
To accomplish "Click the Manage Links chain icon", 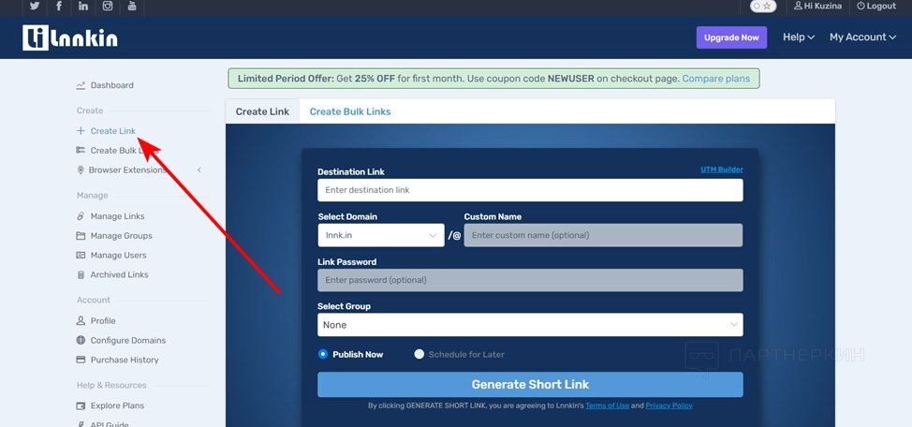I will tap(81, 216).
